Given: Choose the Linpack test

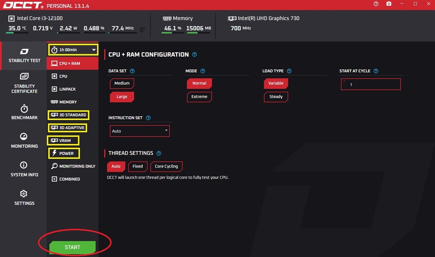Looking at the screenshot, I should click(x=72, y=89).
